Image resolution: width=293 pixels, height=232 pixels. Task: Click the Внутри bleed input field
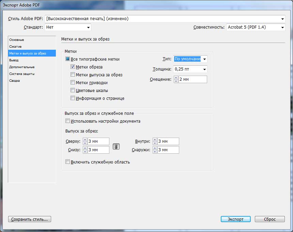click(168, 141)
